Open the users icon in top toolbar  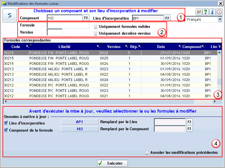199,12
